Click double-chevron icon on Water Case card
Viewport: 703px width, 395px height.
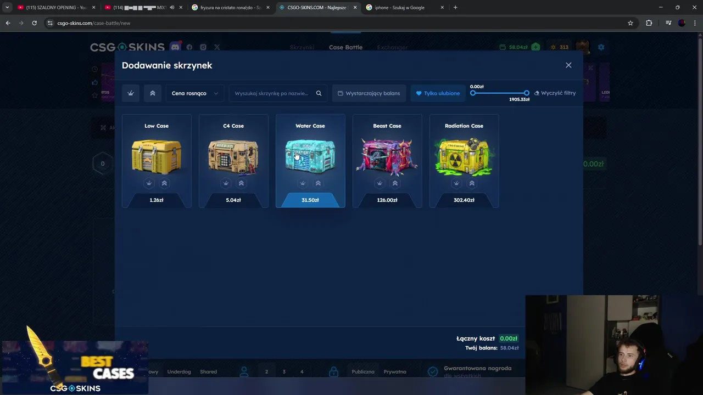(318, 183)
